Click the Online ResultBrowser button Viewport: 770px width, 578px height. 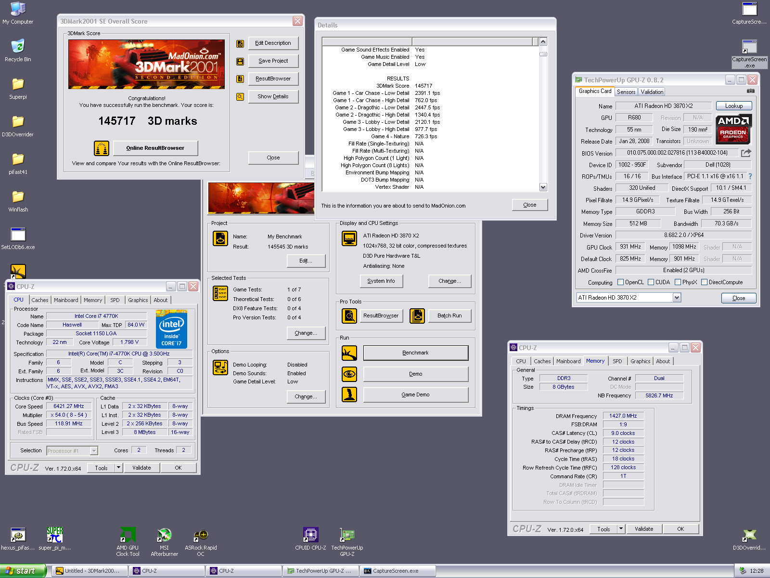coord(155,148)
